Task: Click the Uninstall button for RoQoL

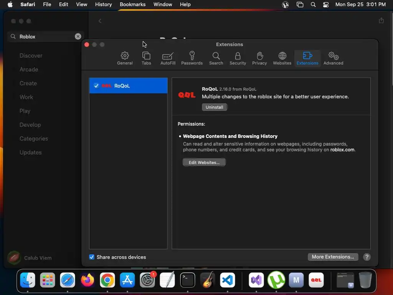Action: (x=214, y=107)
